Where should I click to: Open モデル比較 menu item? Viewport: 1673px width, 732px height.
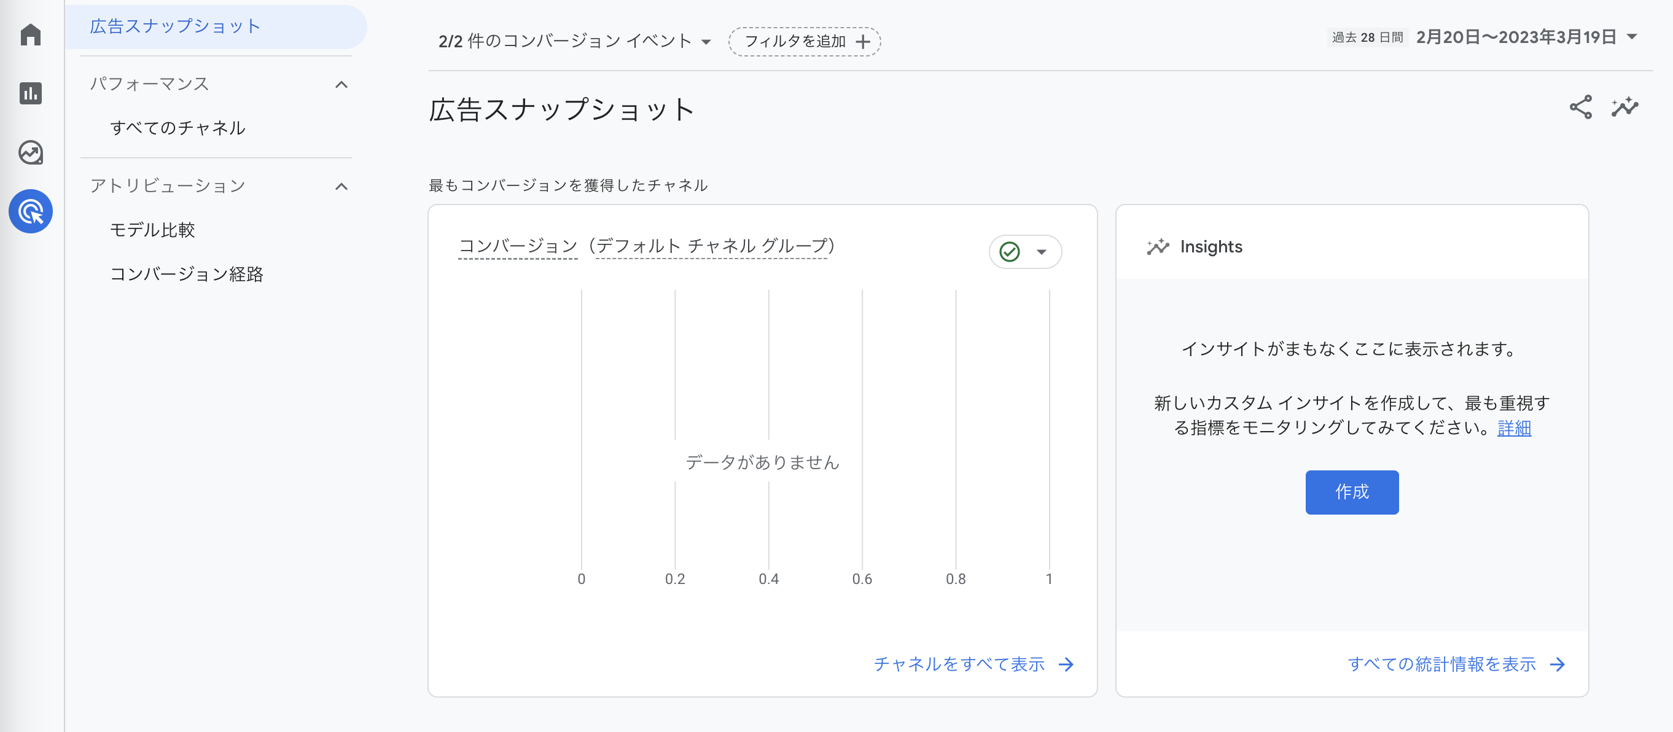coord(152,230)
